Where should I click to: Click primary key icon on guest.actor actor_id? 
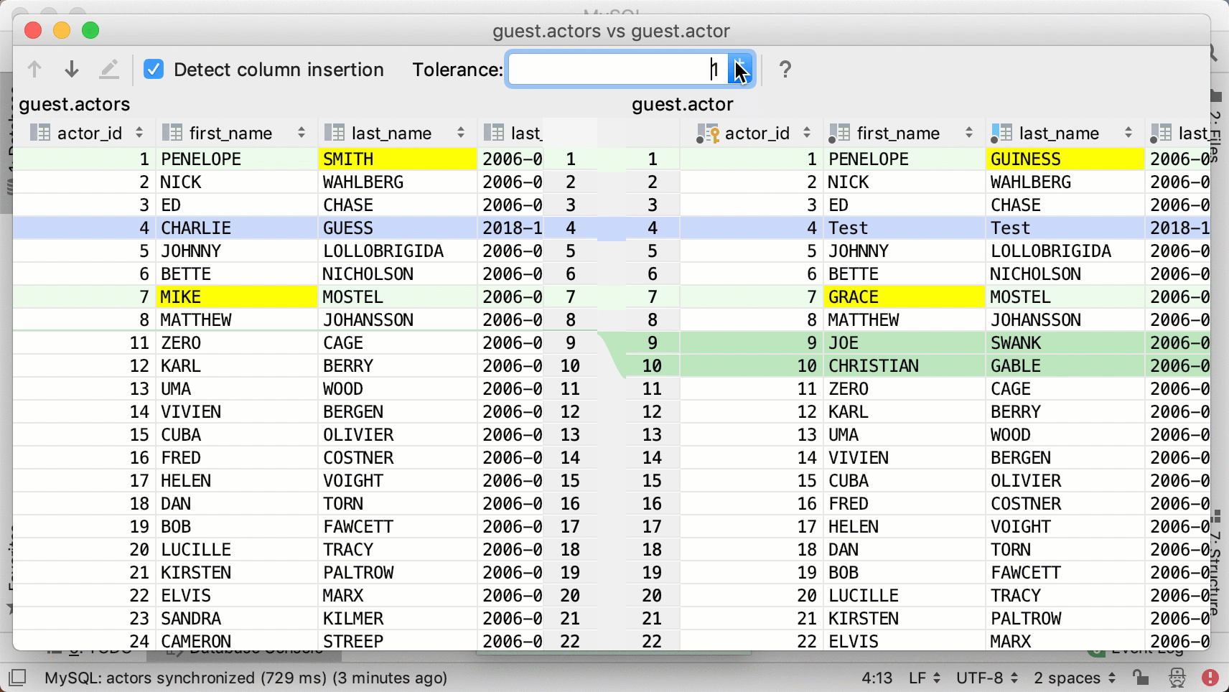click(708, 133)
